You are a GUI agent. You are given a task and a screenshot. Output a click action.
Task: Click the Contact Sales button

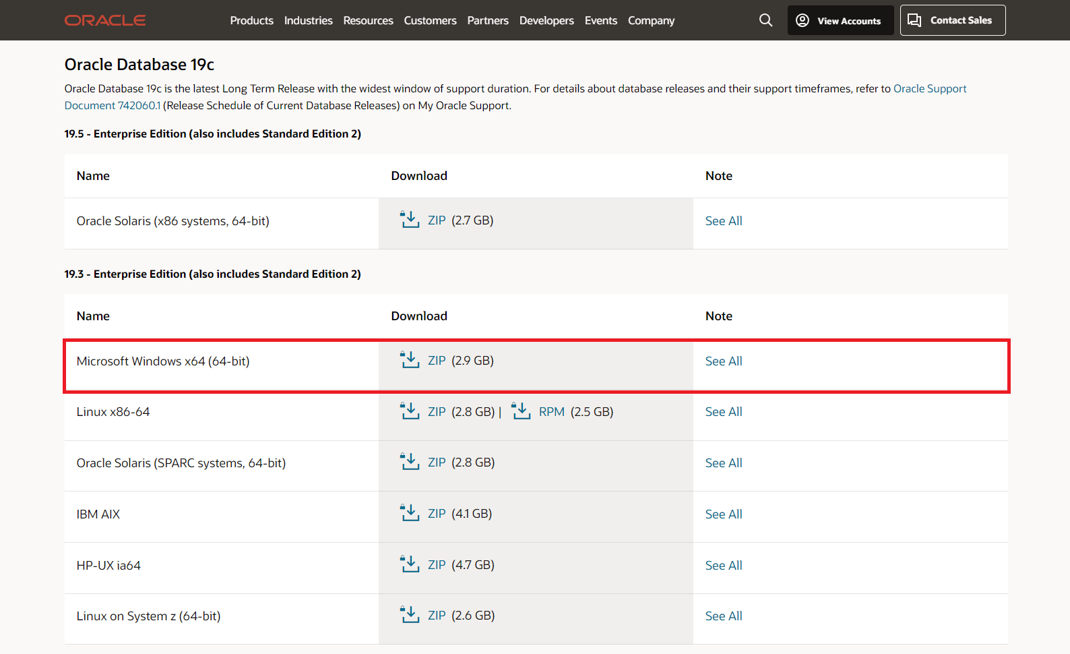coord(953,20)
